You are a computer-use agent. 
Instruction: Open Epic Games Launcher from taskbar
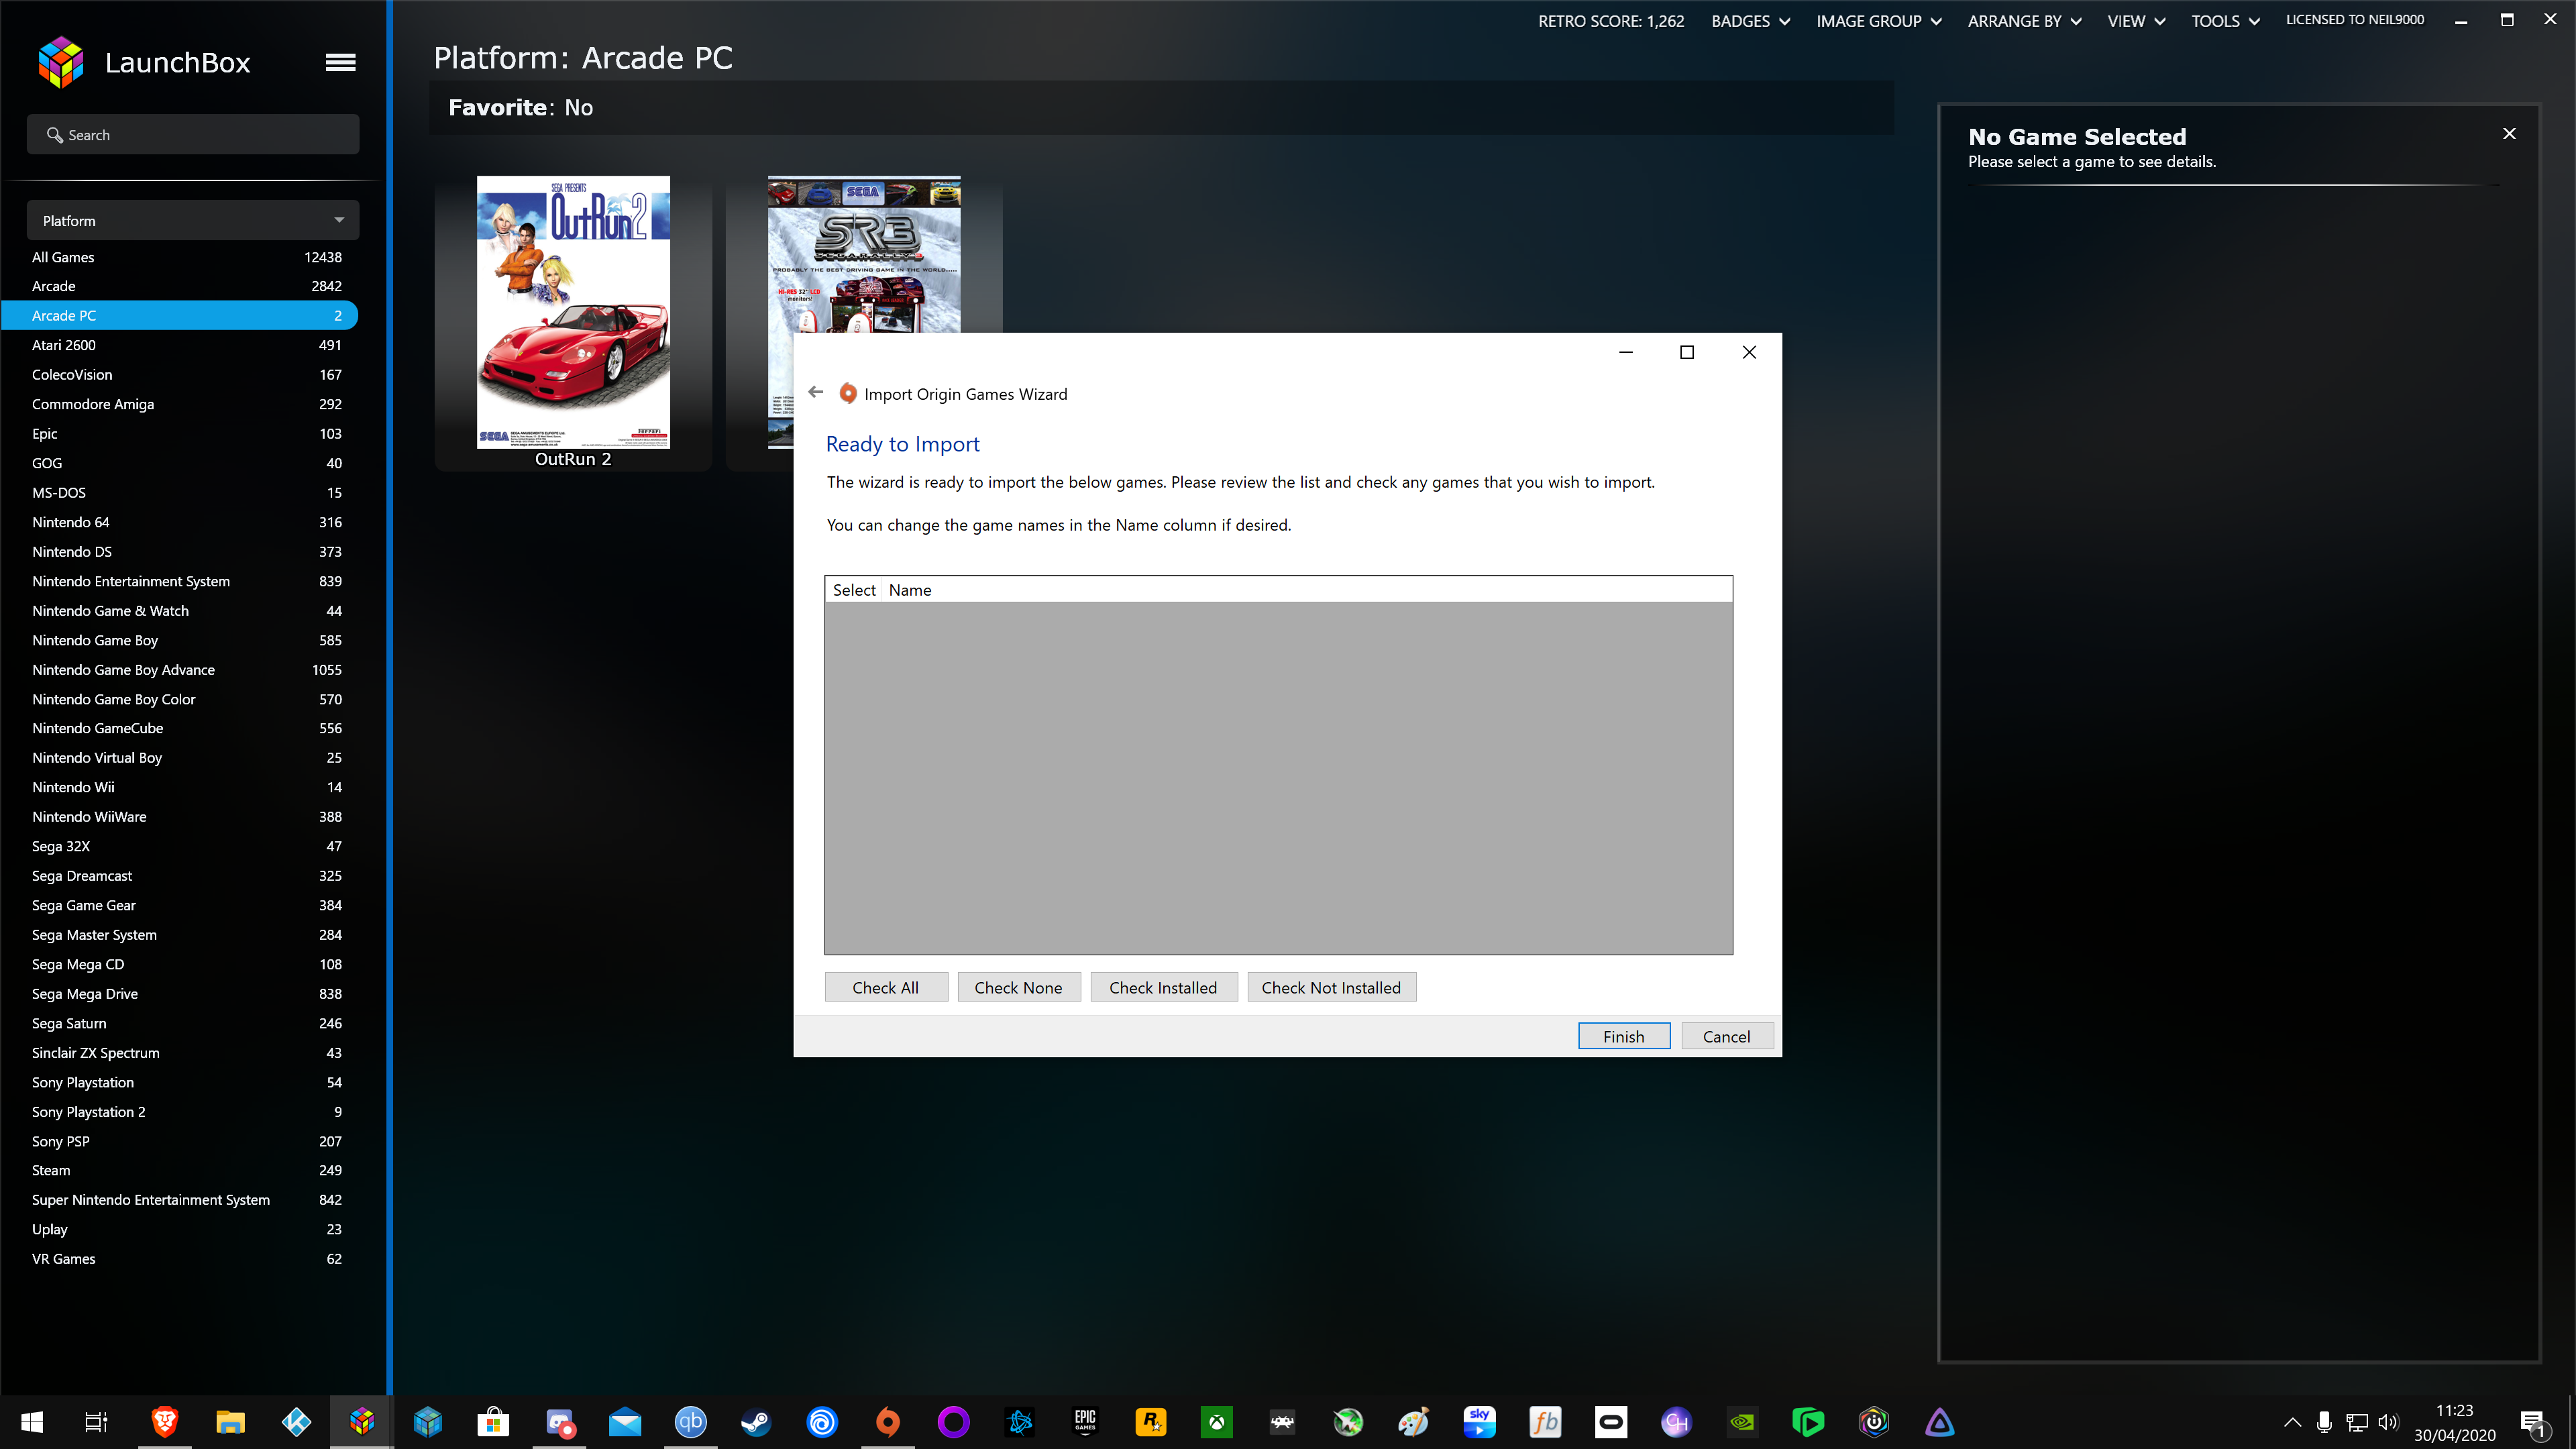click(1085, 1422)
